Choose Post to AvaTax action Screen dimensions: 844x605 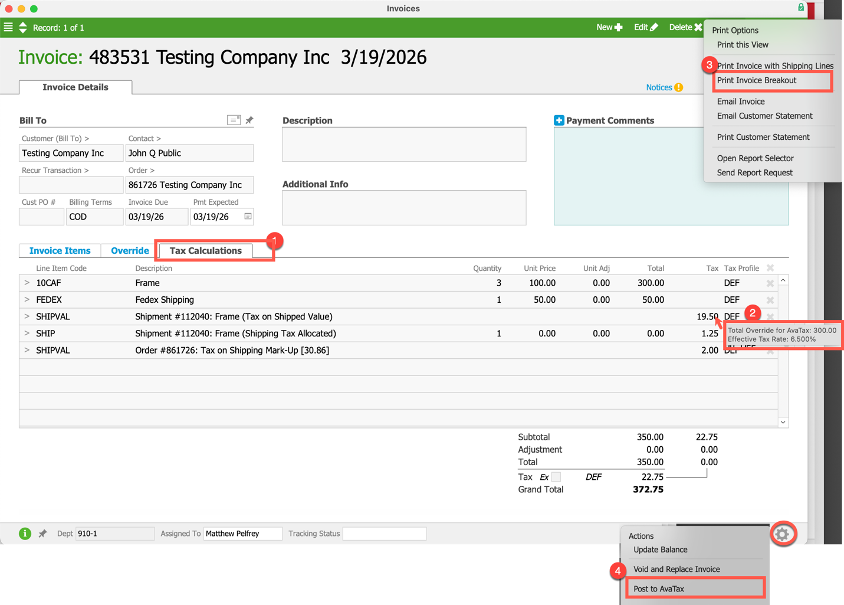click(659, 588)
